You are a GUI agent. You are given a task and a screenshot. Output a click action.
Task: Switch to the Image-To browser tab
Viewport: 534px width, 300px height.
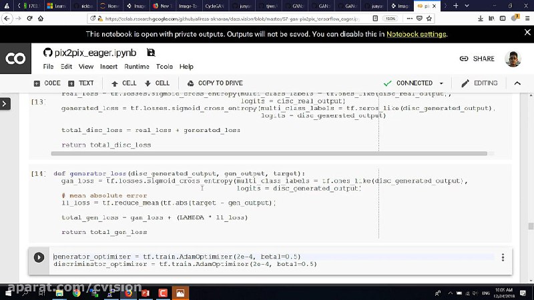(188, 6)
